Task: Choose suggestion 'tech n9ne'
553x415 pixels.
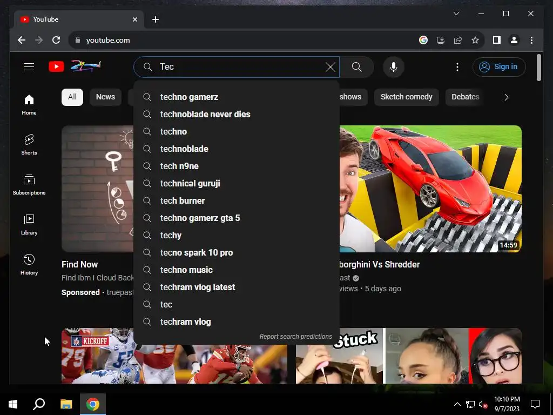Action: tap(237, 166)
